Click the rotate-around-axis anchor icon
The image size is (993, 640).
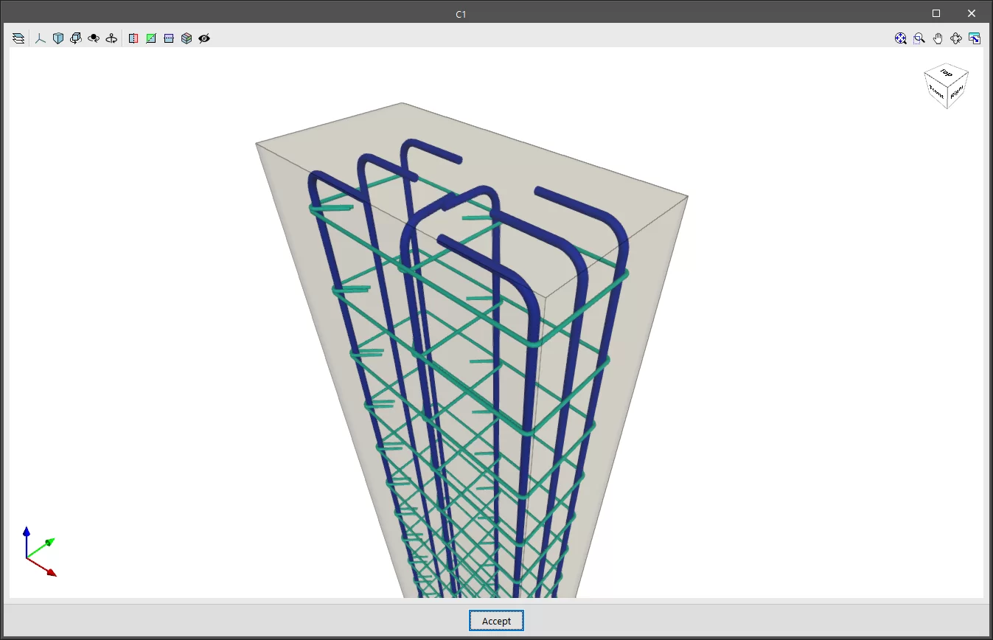pyautogui.click(x=111, y=38)
